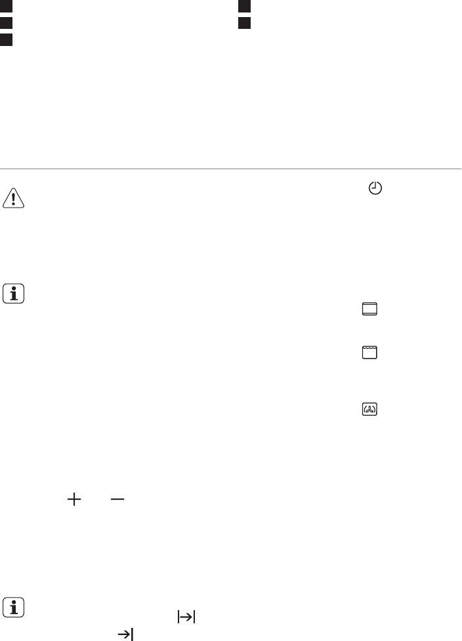Image resolution: width=462 pixels, height=641 pixels.
Task: Click the clock hands inside the time icon
Action: pyautogui.click(x=373, y=186)
